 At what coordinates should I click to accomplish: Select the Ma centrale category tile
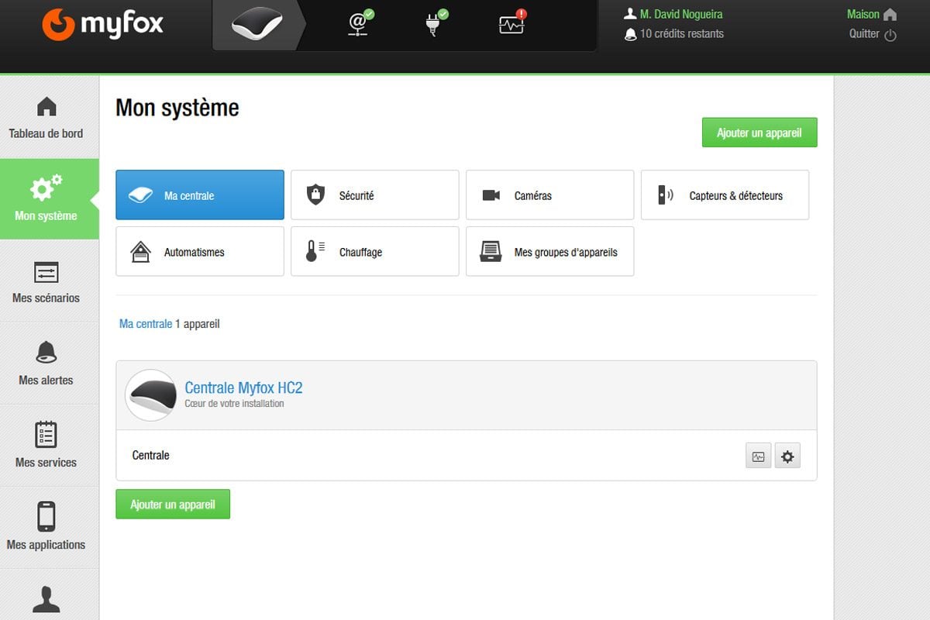[200, 195]
